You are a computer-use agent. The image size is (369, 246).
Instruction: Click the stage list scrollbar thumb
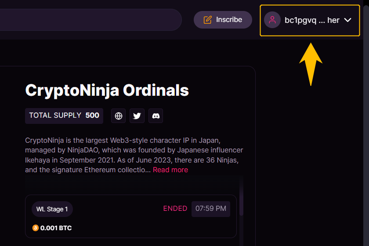pyautogui.click(x=241, y=196)
